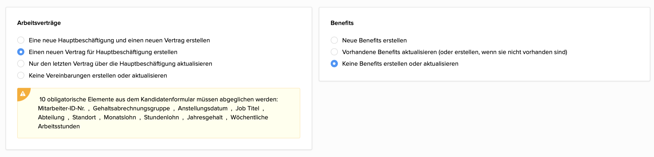Image resolution: width=654 pixels, height=157 pixels.
Task: Click "Monatslohn" in the warning box
Action: click(120, 117)
